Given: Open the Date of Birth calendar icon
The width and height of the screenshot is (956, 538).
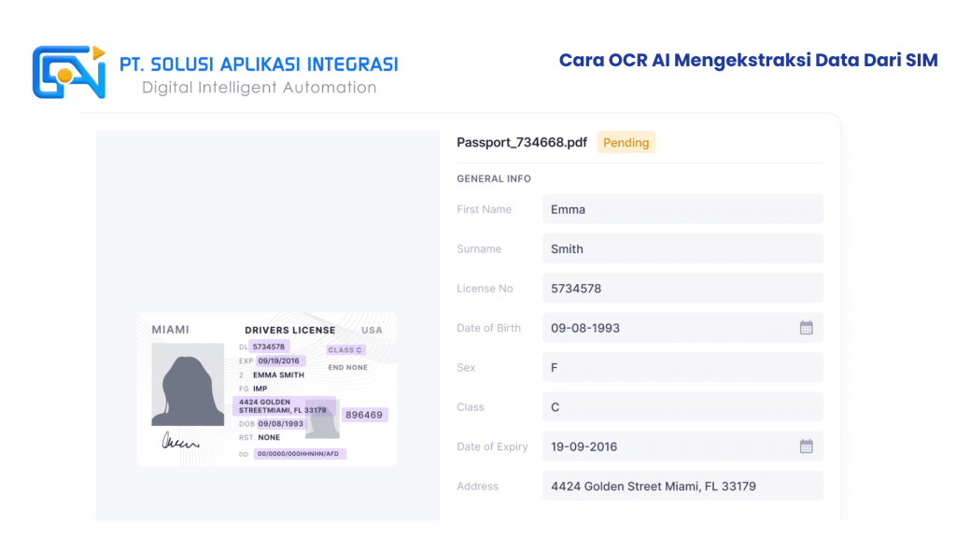Looking at the screenshot, I should click(806, 328).
